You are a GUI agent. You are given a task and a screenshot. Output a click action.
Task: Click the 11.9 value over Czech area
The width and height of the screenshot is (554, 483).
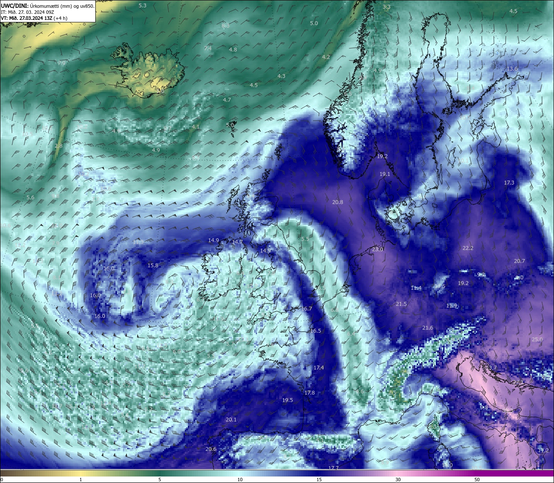pos(451,306)
